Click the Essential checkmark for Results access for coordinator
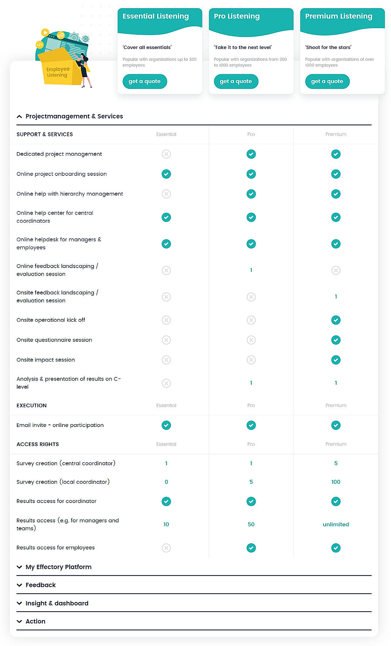 click(166, 501)
